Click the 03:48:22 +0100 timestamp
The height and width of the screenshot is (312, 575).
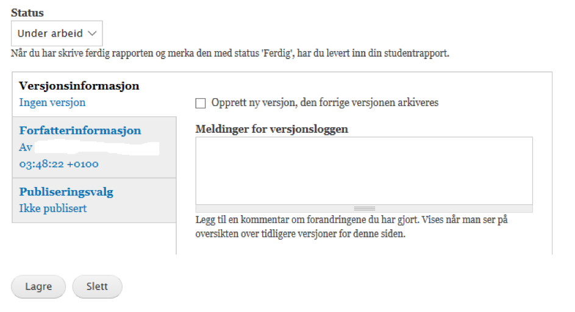pos(59,164)
